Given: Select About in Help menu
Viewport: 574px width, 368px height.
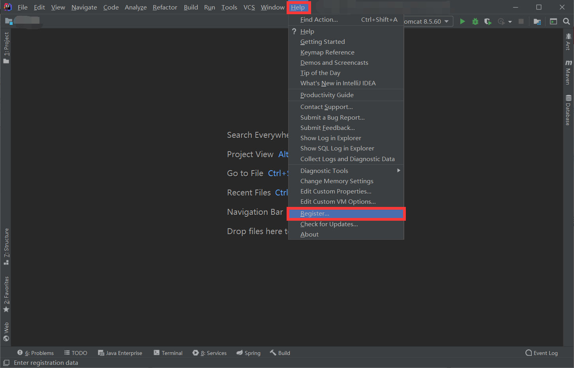Looking at the screenshot, I should coord(346,234).
